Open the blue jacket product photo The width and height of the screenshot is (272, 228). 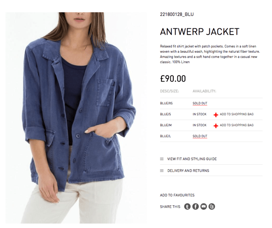pyautogui.click(x=76, y=118)
